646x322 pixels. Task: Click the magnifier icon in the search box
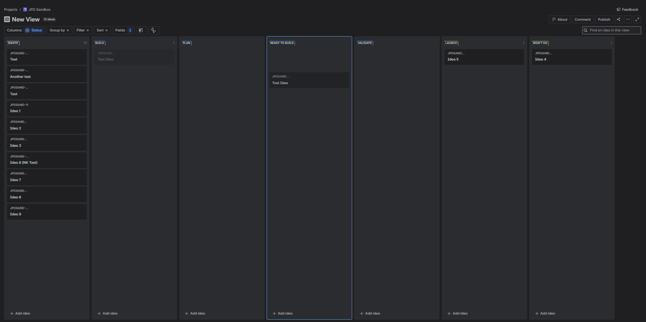tap(585, 30)
